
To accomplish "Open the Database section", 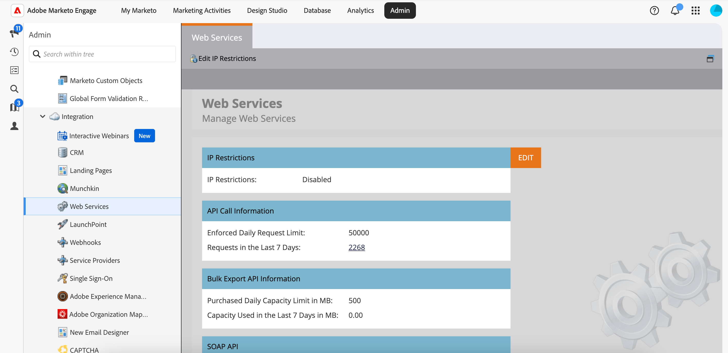I will [x=317, y=11].
